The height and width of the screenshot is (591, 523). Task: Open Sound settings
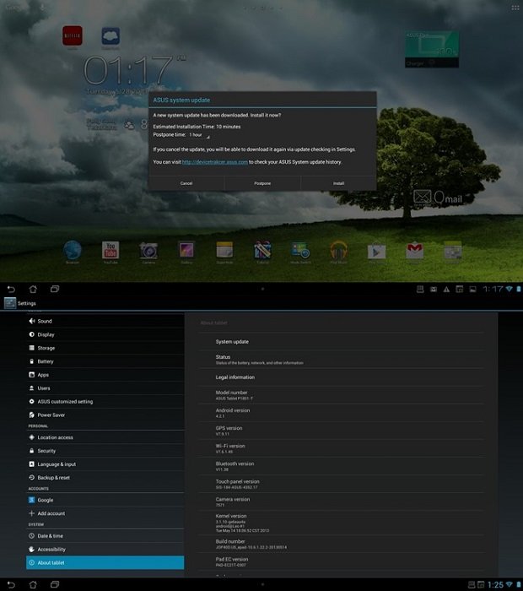tap(105, 321)
